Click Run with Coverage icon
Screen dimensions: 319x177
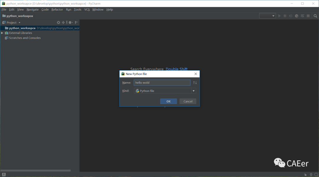pos(291,16)
